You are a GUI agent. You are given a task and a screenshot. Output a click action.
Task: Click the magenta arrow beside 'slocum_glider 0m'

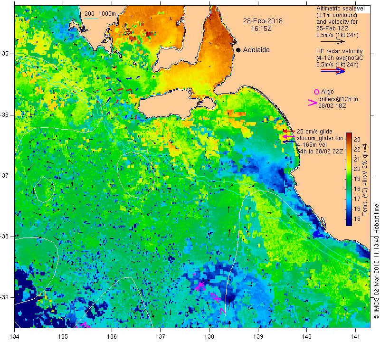coord(289,136)
